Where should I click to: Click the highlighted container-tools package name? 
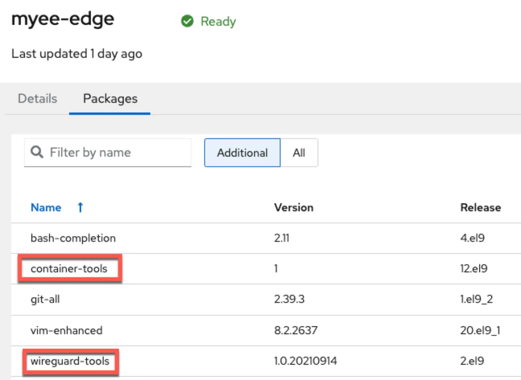tap(69, 268)
